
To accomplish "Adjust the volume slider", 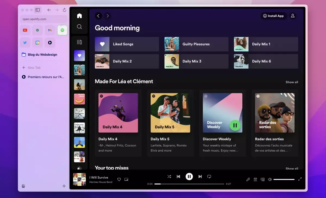I will [284, 180].
